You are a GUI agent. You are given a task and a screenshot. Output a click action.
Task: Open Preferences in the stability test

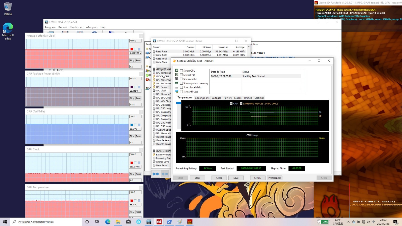tap(275, 178)
